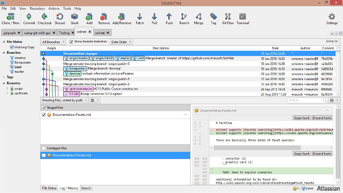Open Settings gear in toolbar

tap(332, 19)
